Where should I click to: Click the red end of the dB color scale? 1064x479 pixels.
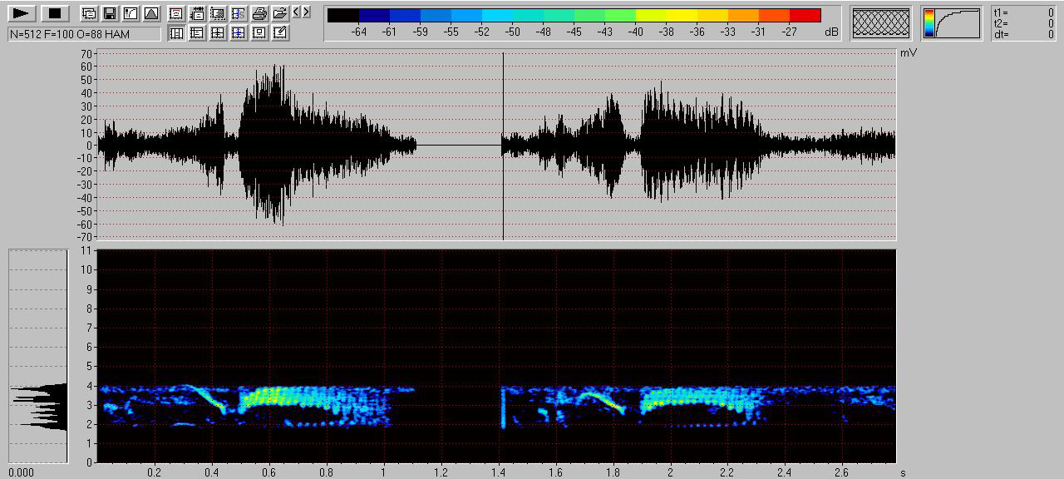coord(805,15)
